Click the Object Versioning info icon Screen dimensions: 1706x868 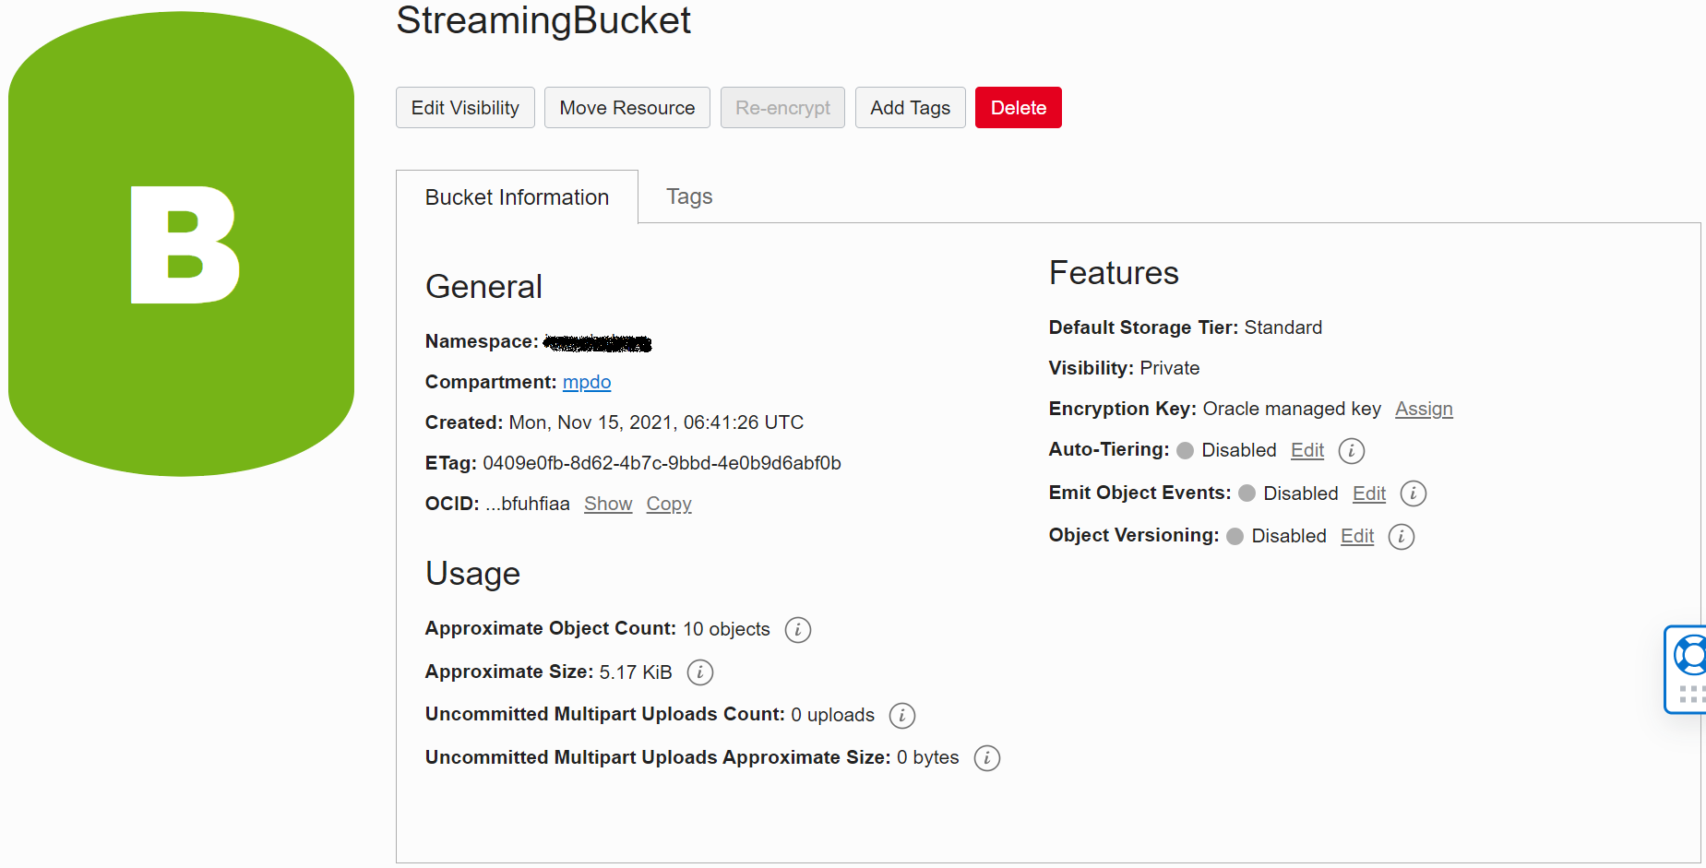tap(1401, 537)
